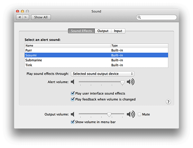
Task: Click the magnifying glass in search field
Action: (139, 17)
